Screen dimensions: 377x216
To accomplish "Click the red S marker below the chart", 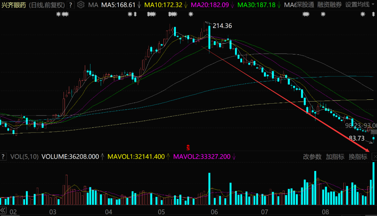I will pyautogui.click(x=188, y=148).
